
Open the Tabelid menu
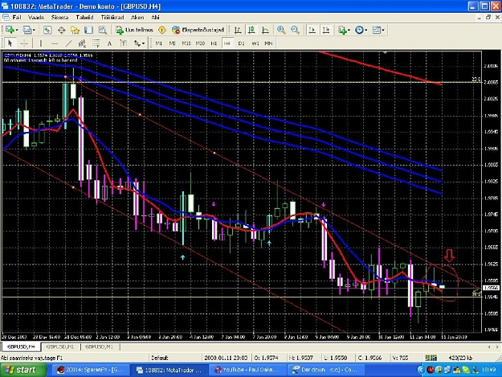84,18
